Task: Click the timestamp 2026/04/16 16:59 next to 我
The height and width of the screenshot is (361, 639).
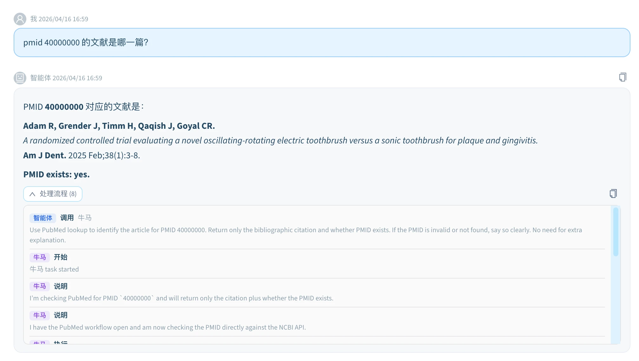Action: 63,19
